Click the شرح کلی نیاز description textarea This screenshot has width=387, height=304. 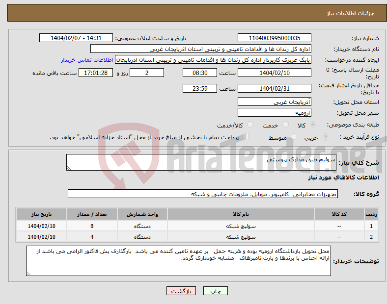201,162
